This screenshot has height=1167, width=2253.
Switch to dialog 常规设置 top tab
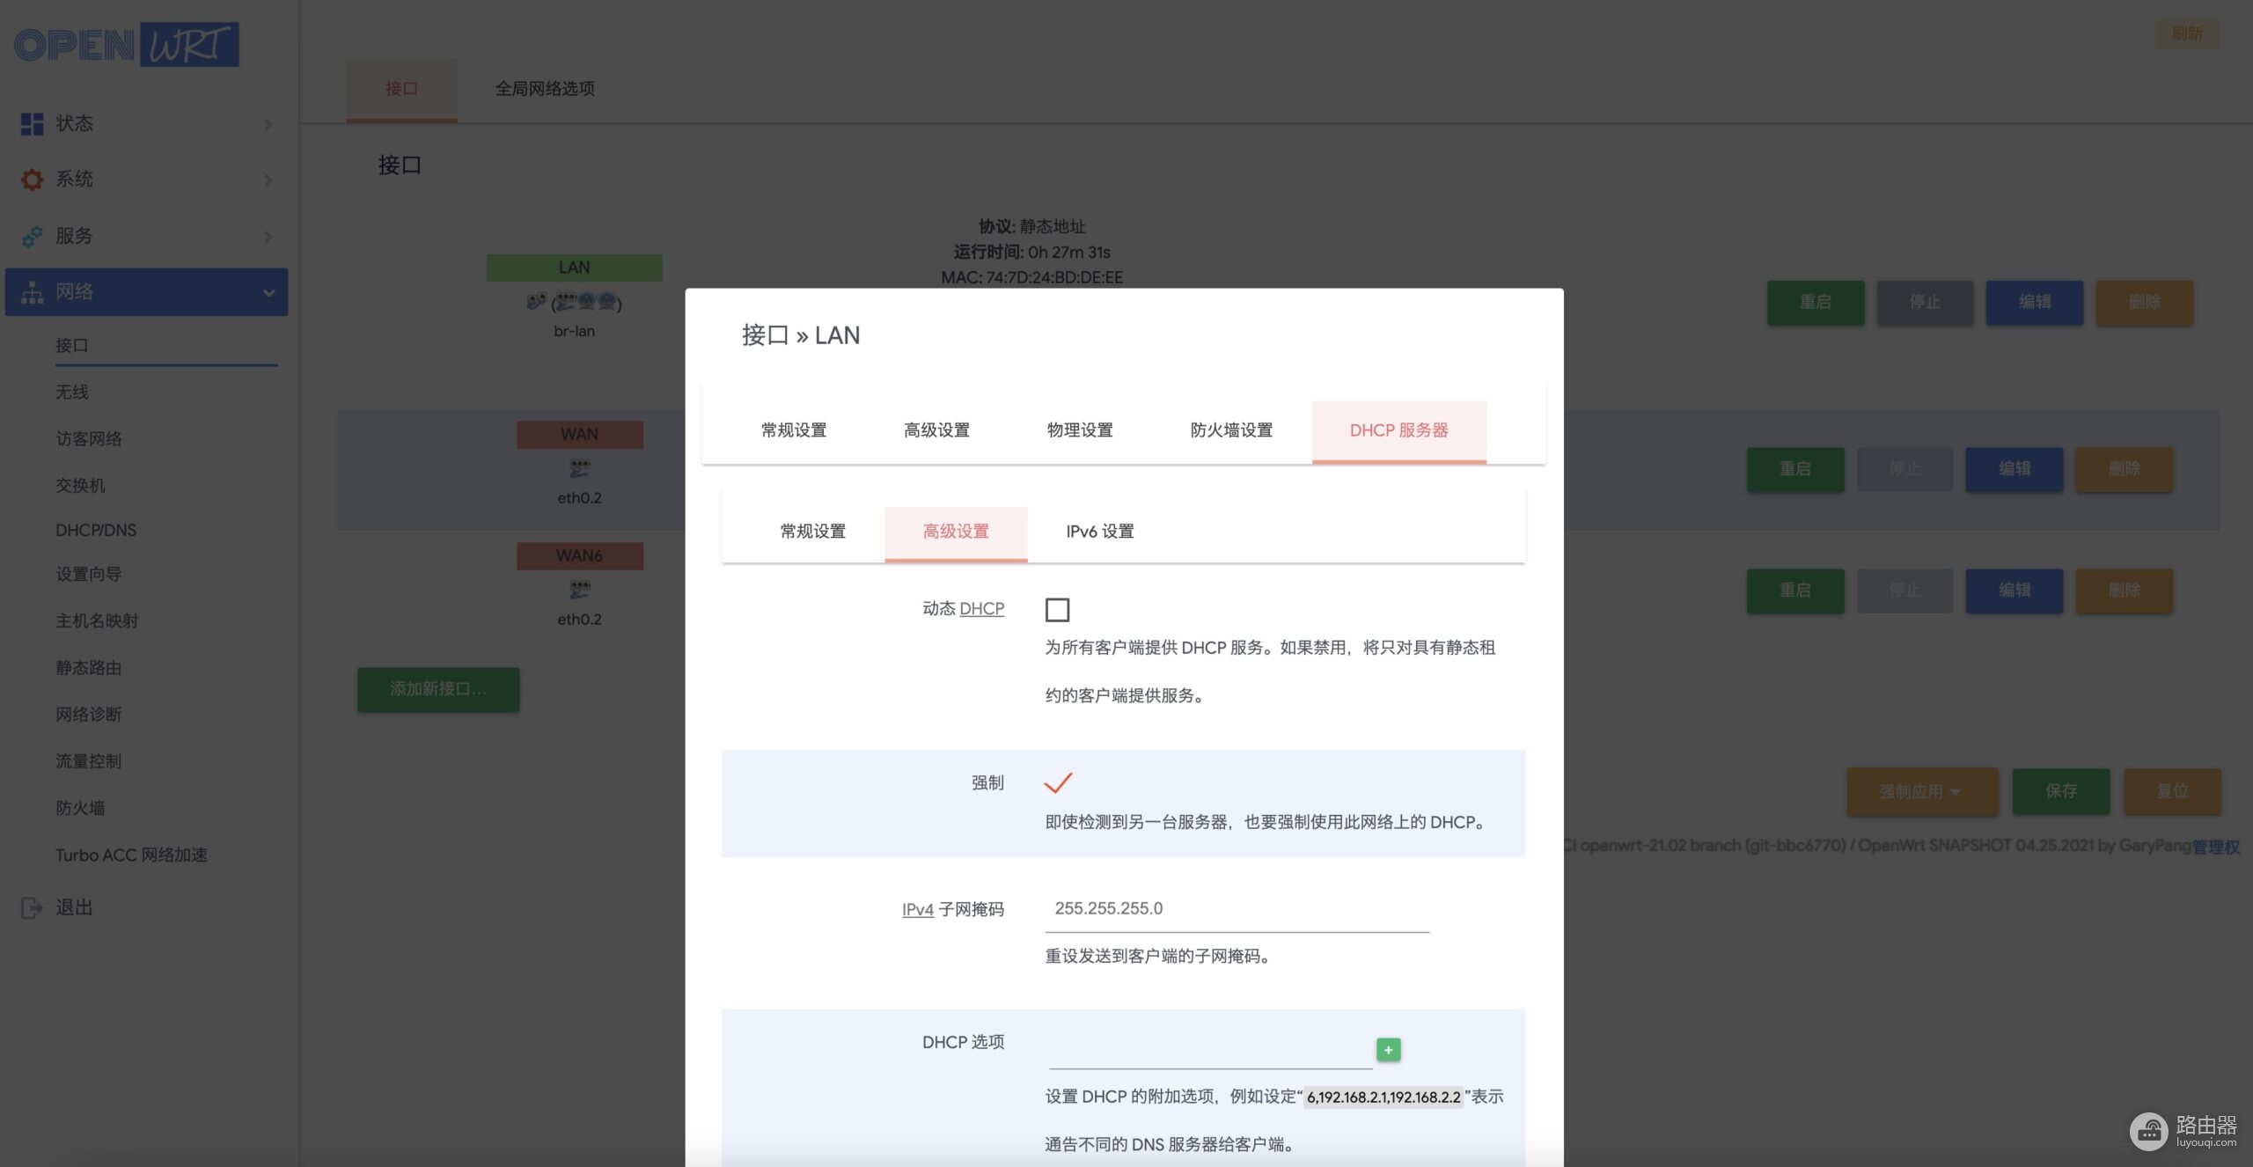tap(794, 430)
